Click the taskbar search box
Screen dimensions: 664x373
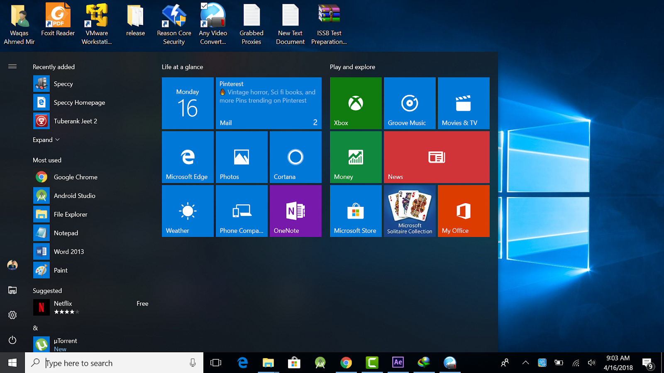pyautogui.click(x=114, y=363)
